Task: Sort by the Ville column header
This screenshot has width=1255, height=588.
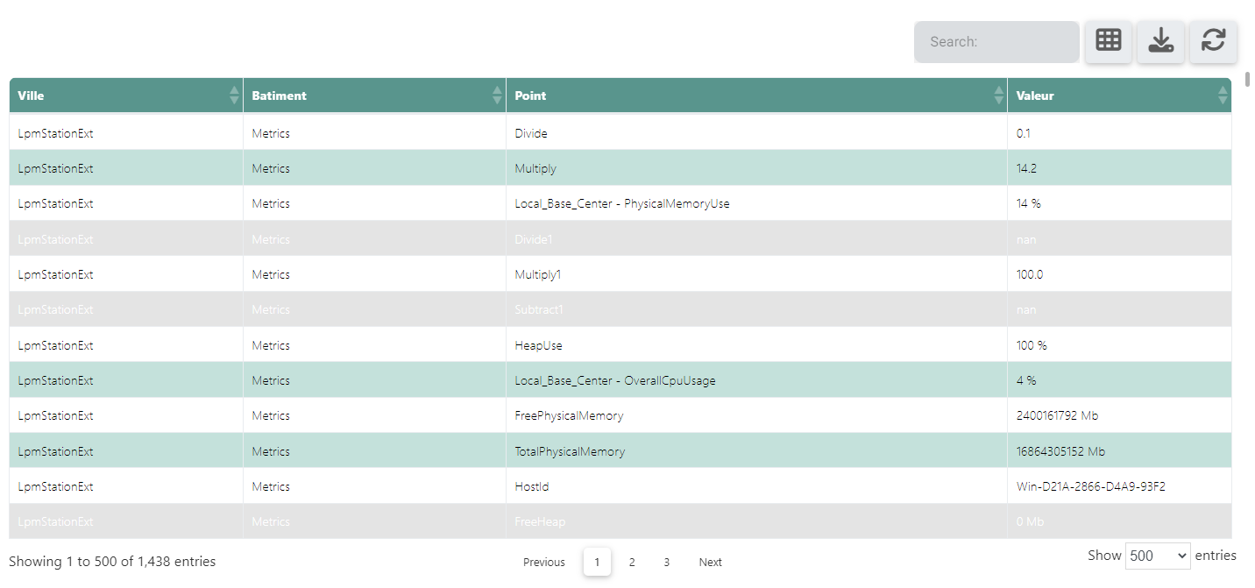Action: pyautogui.click(x=126, y=96)
